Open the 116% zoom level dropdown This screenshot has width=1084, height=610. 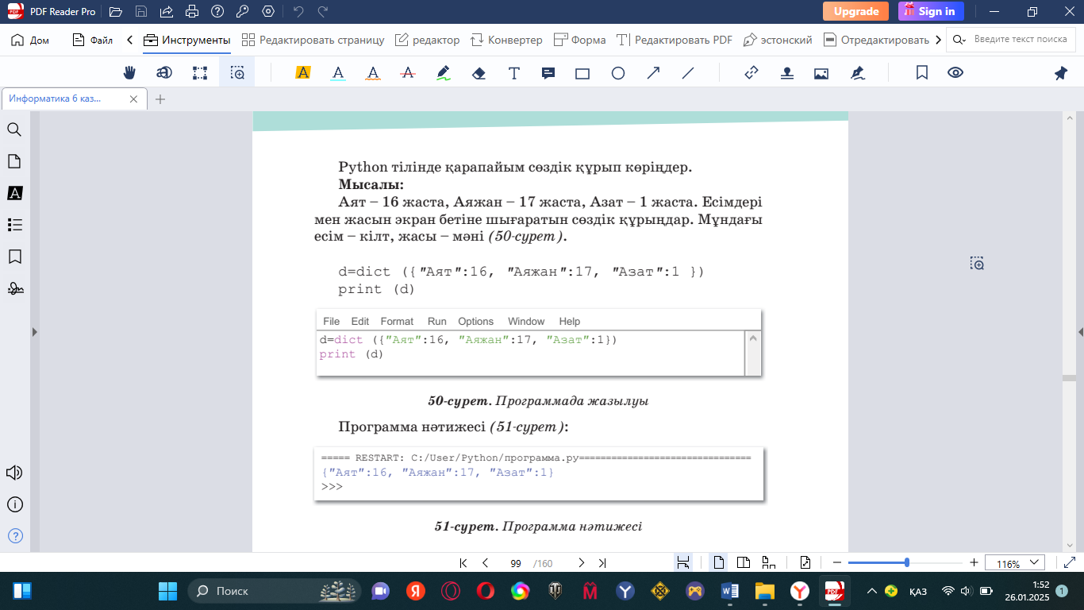click(1014, 563)
